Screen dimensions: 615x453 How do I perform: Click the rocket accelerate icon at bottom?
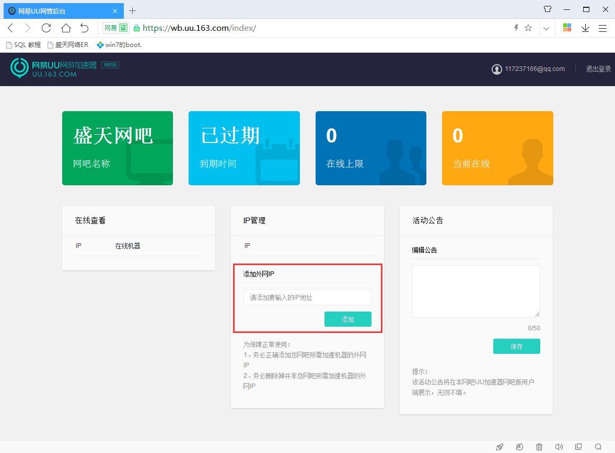click(500, 447)
